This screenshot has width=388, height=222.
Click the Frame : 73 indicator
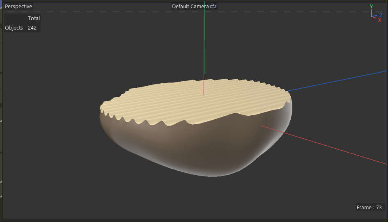(369, 207)
